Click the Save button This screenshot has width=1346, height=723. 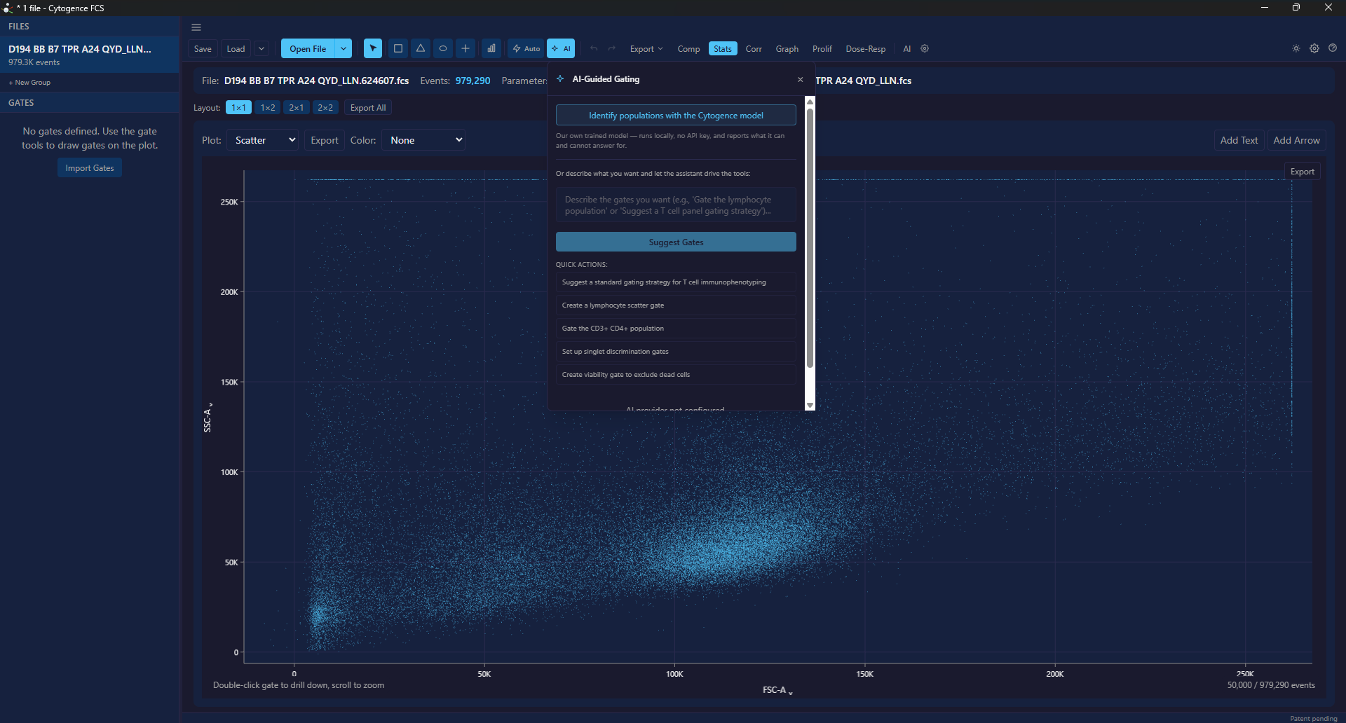click(x=203, y=48)
